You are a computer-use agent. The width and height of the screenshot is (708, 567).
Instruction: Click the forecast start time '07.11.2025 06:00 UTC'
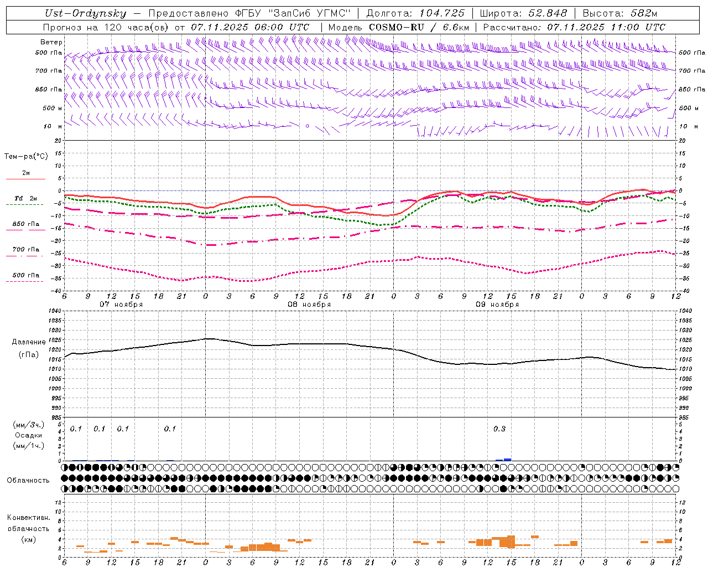(250, 27)
